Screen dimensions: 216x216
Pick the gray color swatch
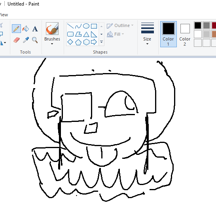(207, 25)
